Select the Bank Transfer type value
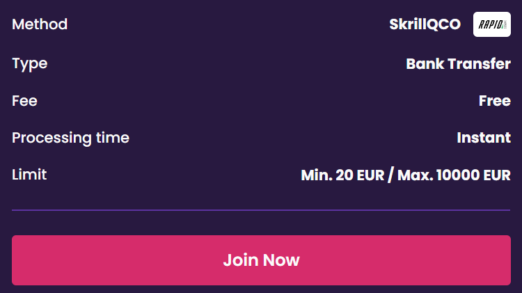Screen dimensions: 522x293 (458, 64)
